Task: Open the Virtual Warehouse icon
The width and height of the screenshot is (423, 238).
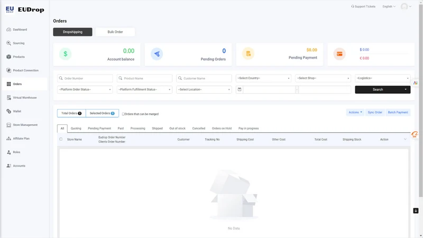Action: point(8,98)
